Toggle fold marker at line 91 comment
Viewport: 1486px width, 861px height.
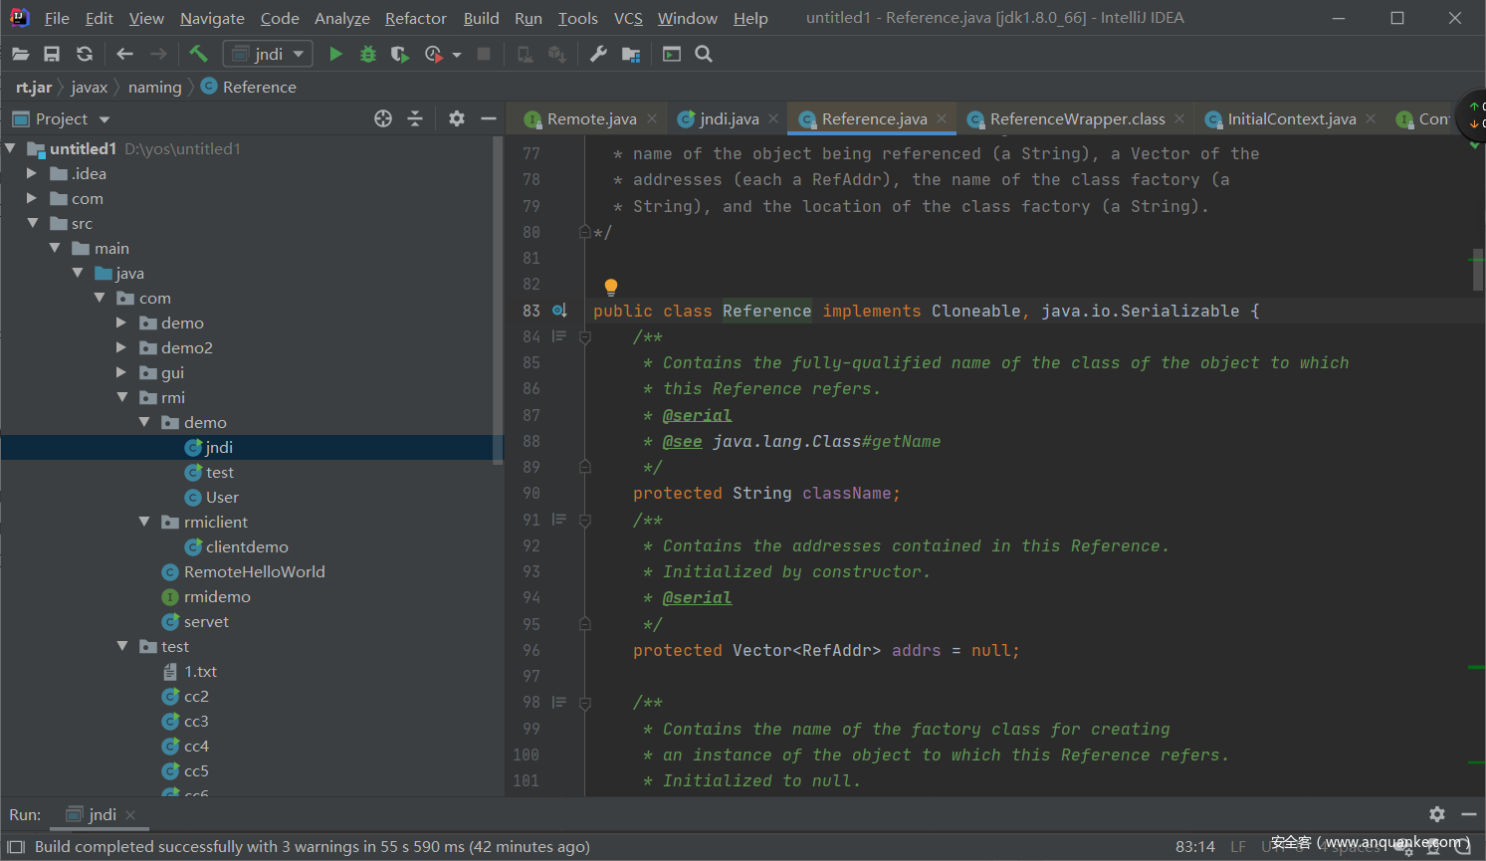(585, 520)
